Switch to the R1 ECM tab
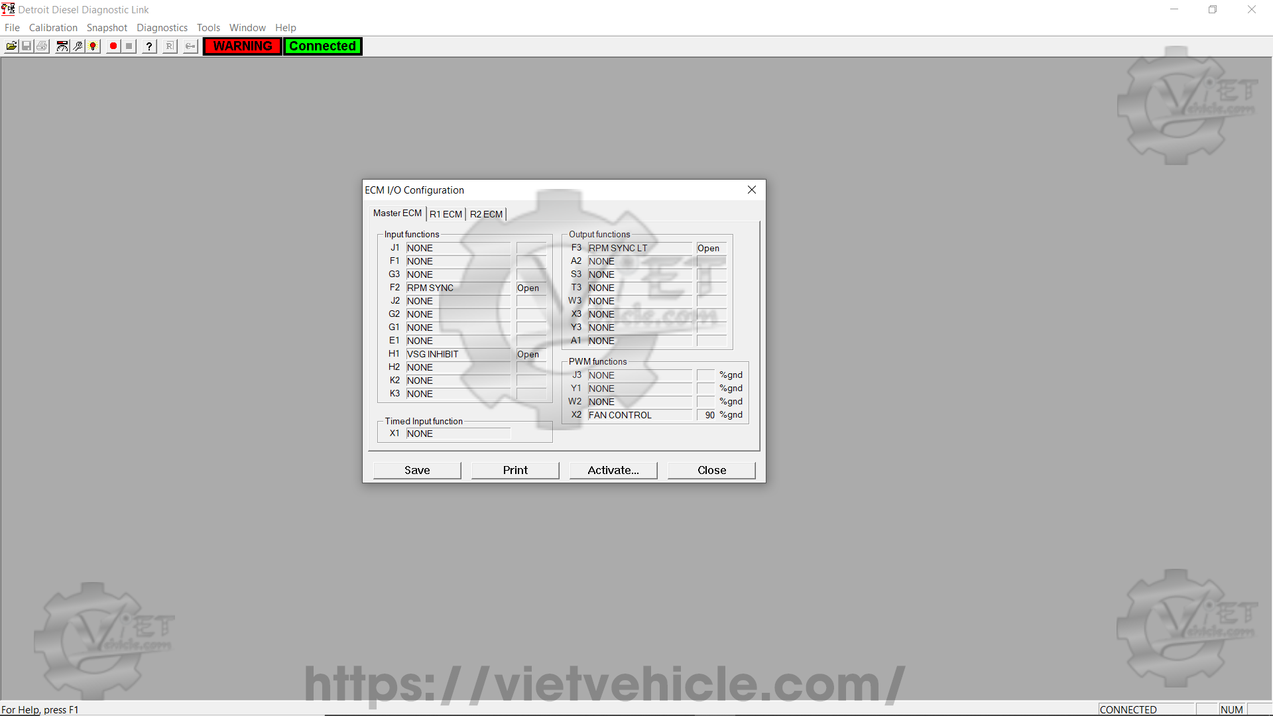Screen dimensions: 1273x716 tap(446, 214)
